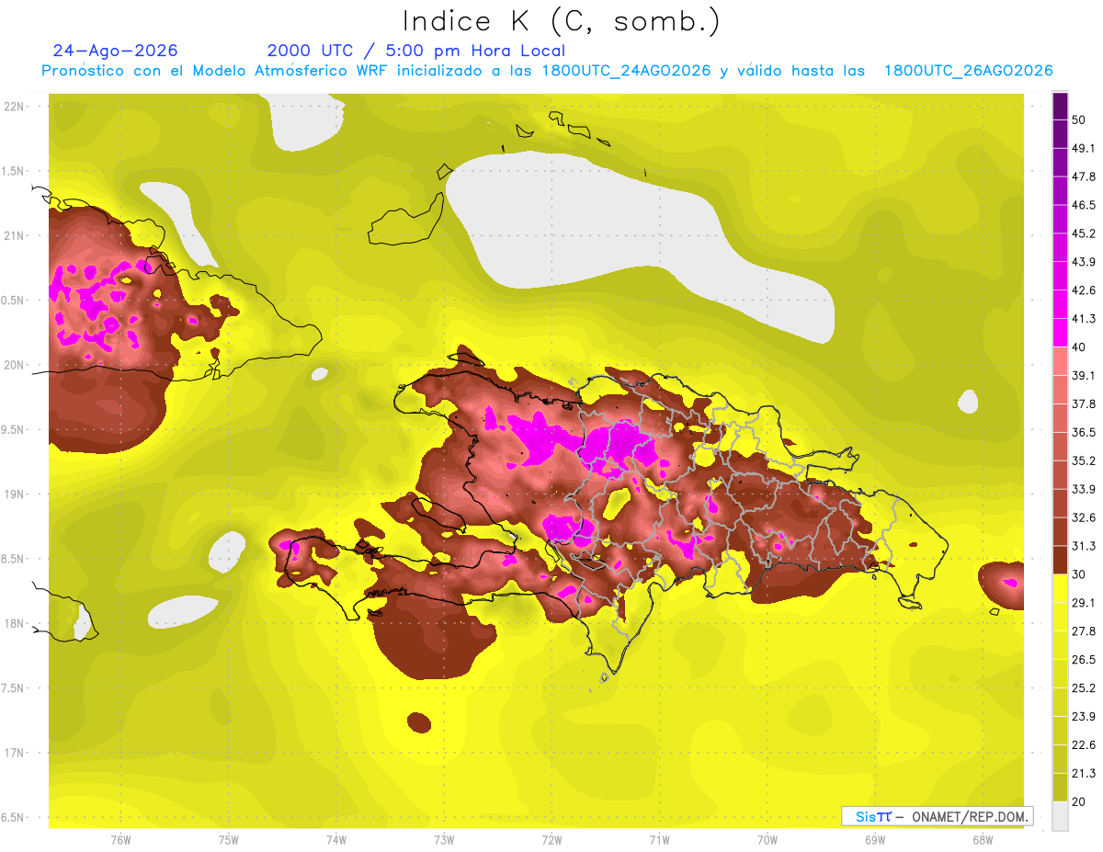Image resolution: width=1103 pixels, height=852 pixels.
Task: Click the legend value 25.2
Action: coord(1083,688)
